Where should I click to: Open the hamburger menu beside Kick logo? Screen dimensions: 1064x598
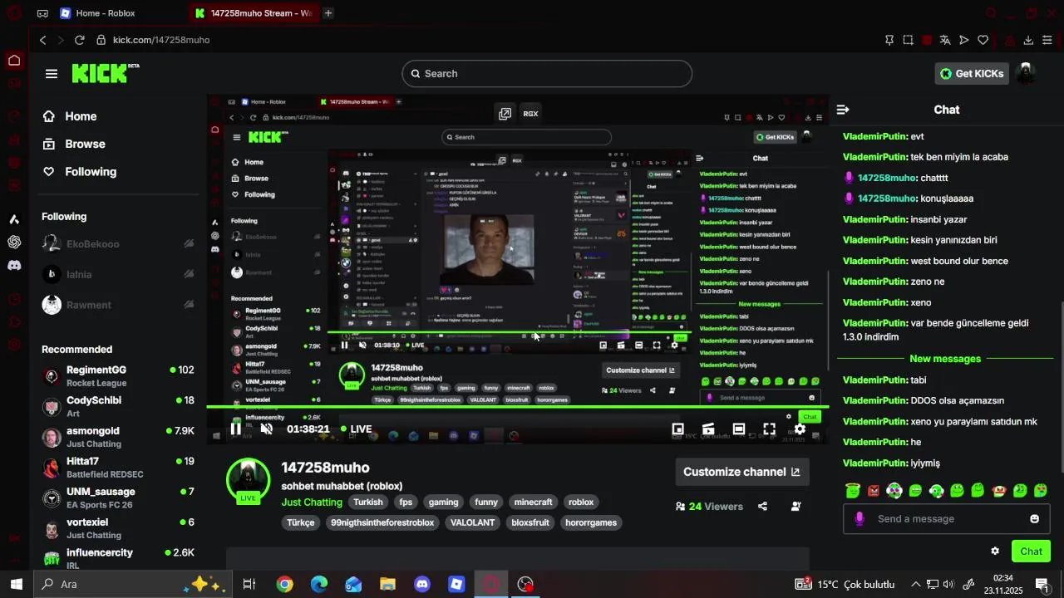coord(52,74)
